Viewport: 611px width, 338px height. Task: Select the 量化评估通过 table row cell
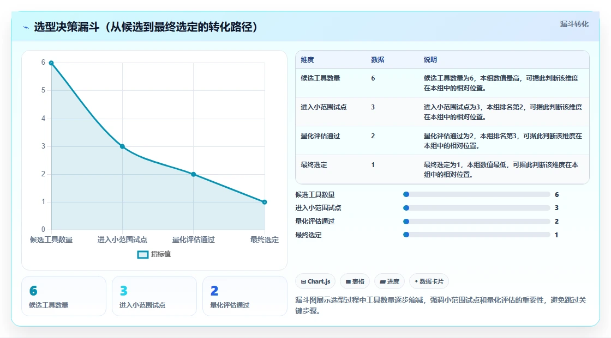[320, 136]
